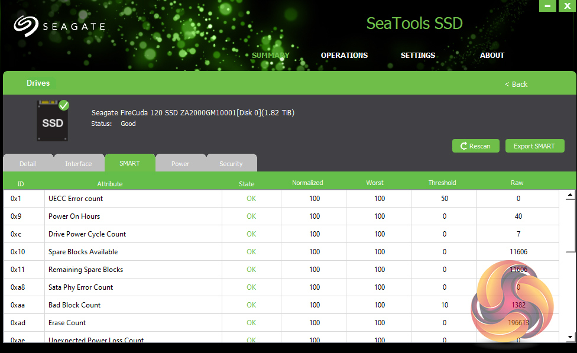This screenshot has height=353, width=577.
Task: Click the Status Good text
Action: point(114,124)
